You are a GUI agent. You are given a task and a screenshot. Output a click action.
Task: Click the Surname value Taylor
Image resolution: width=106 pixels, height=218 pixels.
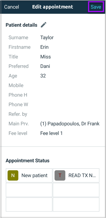coord(47,38)
